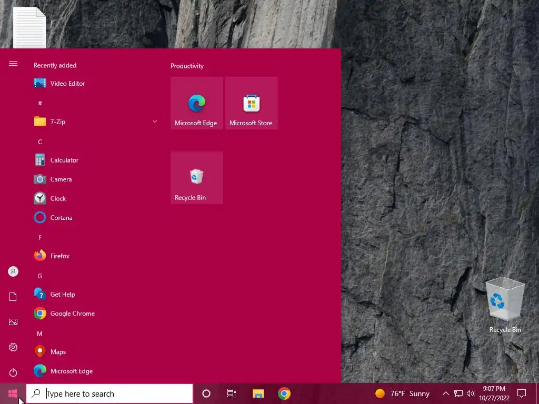Click the M letter header in app list

pos(40,334)
